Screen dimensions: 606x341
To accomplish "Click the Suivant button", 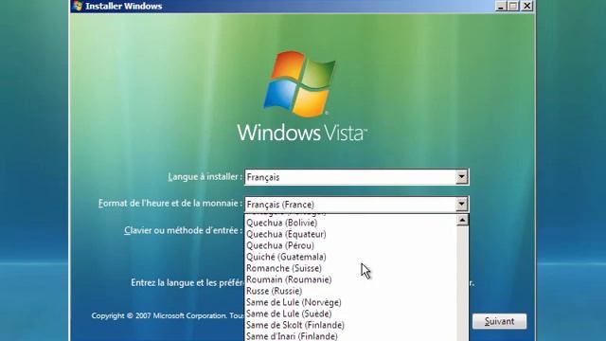I will (x=499, y=321).
